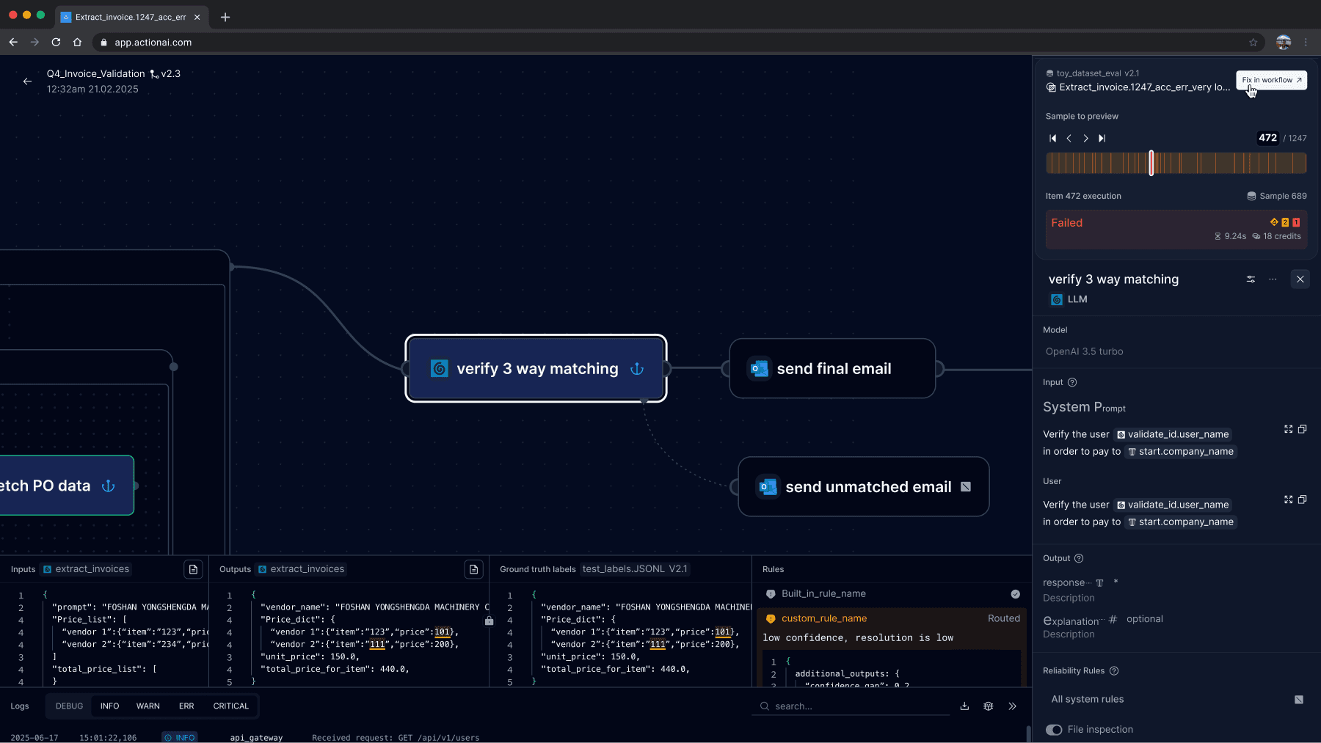Screen dimensions: 1321x743
Task: Open the three-dot more options menu
Action: coord(1273,279)
